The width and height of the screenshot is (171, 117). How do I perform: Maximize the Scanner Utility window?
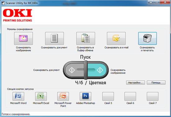click(x=157, y=2)
